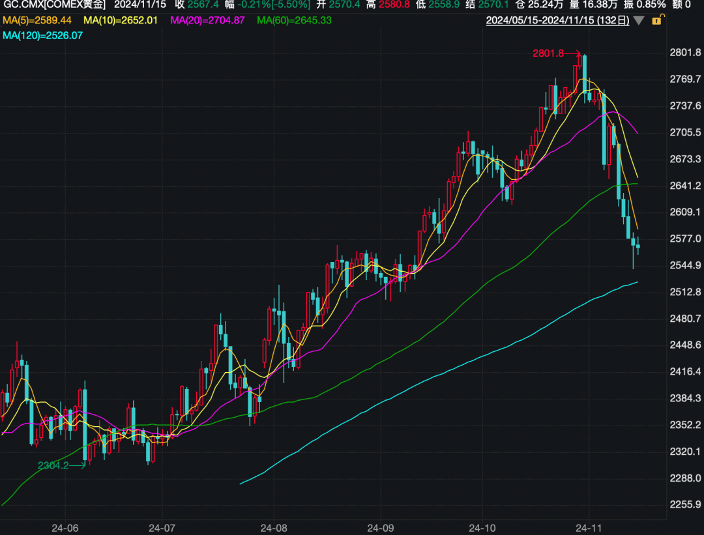Image resolution: width=704 pixels, height=535 pixels.
Task: Click the MA(120) cyan indicator label
Action: 43,35
